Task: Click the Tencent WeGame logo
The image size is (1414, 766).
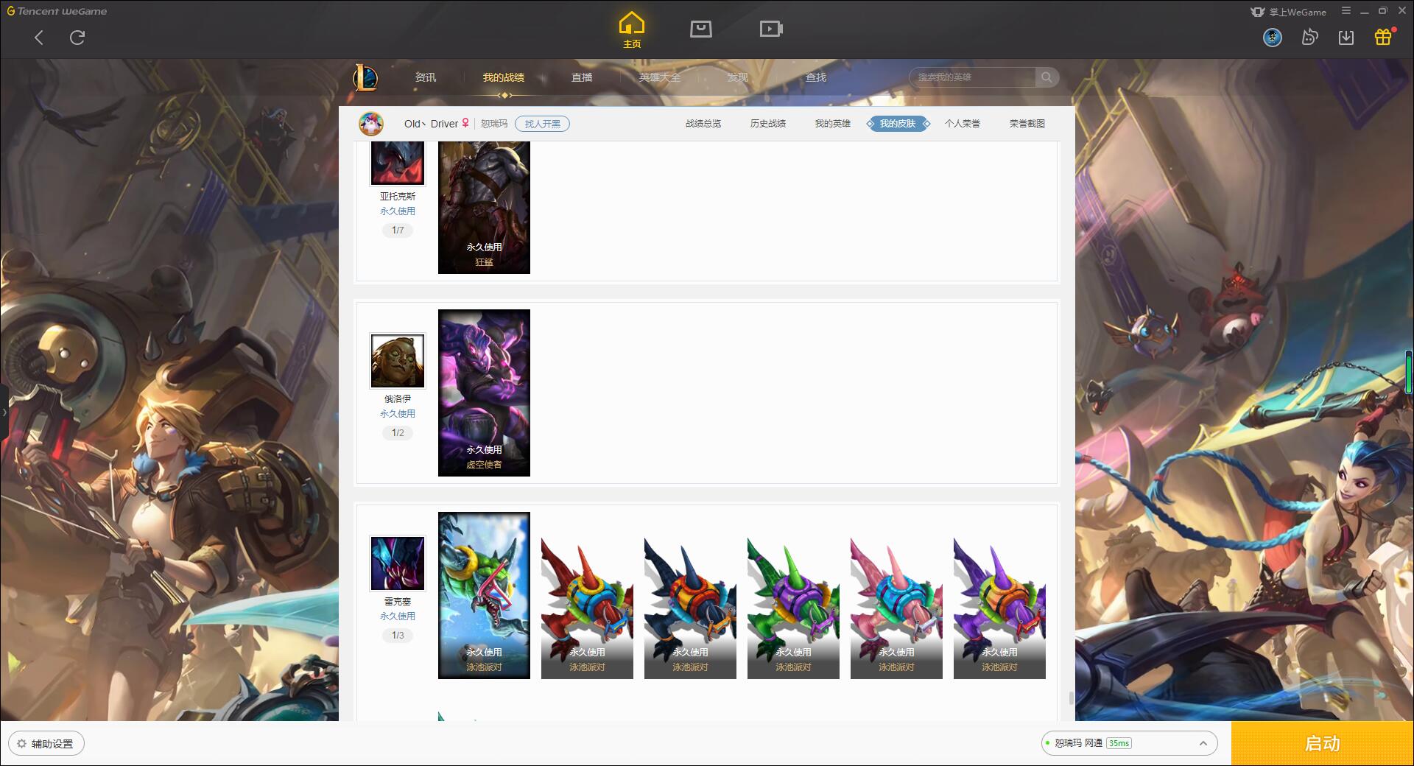Action: 57,11
